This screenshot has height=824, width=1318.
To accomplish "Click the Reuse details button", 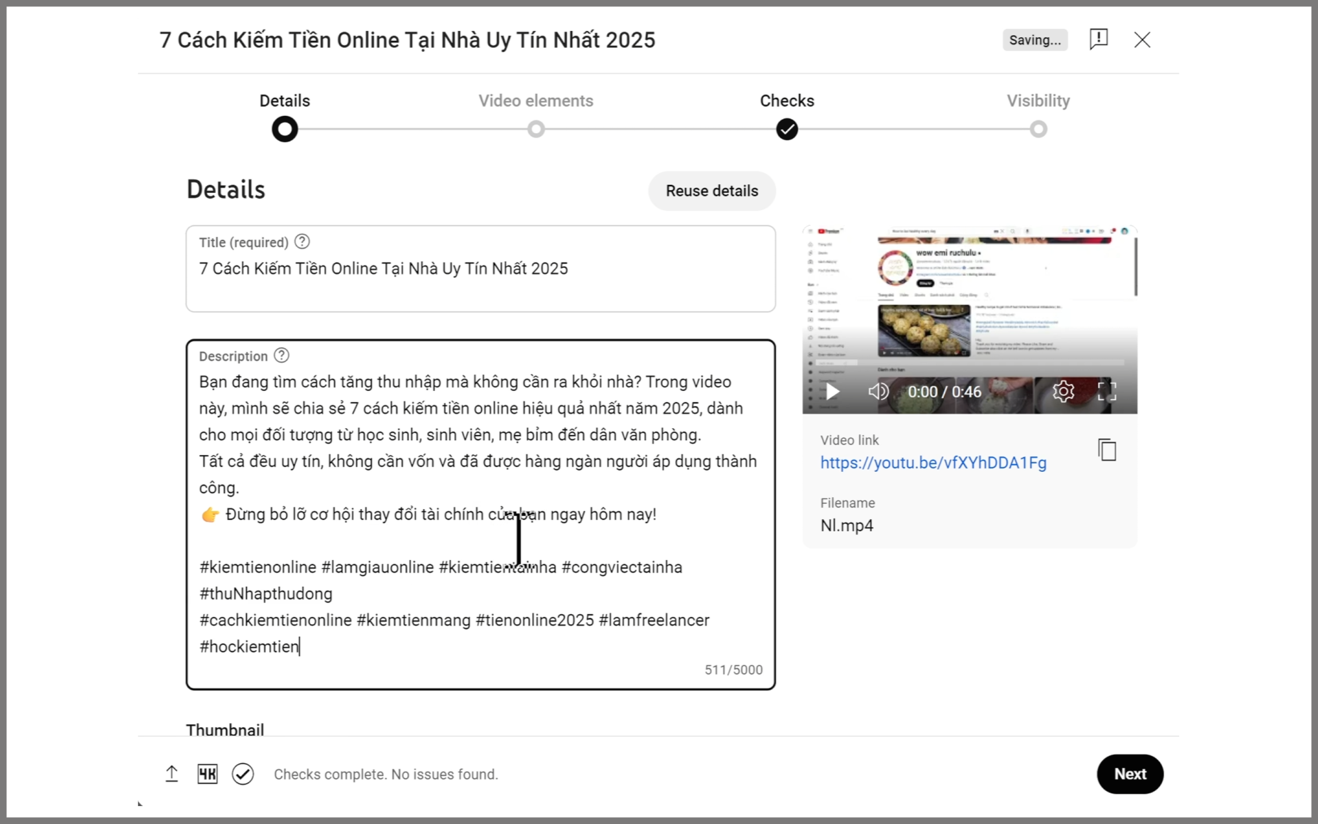I will pyautogui.click(x=712, y=191).
